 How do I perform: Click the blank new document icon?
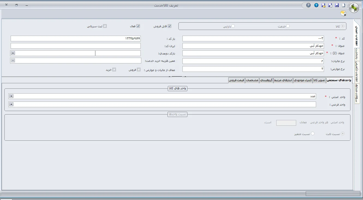coord(343,5)
